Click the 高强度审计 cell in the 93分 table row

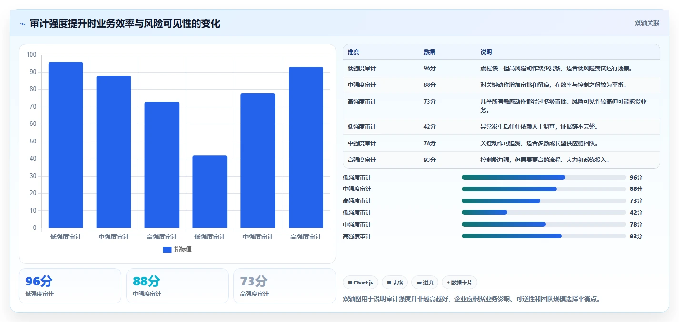362,160
